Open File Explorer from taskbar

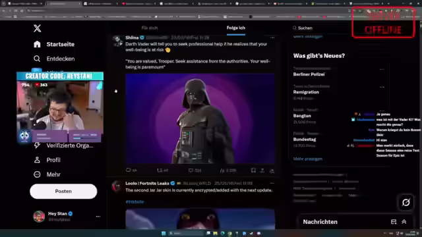point(216,233)
